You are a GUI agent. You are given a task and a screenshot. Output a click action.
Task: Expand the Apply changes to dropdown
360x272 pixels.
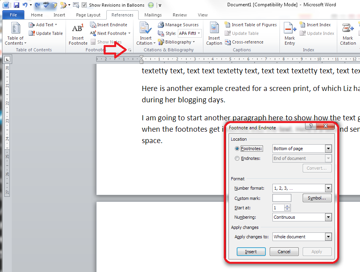pos(328,237)
